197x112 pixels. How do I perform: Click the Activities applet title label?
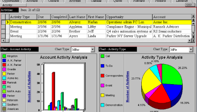click(x=9, y=10)
